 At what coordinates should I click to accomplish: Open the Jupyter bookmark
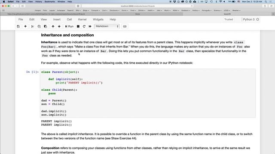pos(52,10)
